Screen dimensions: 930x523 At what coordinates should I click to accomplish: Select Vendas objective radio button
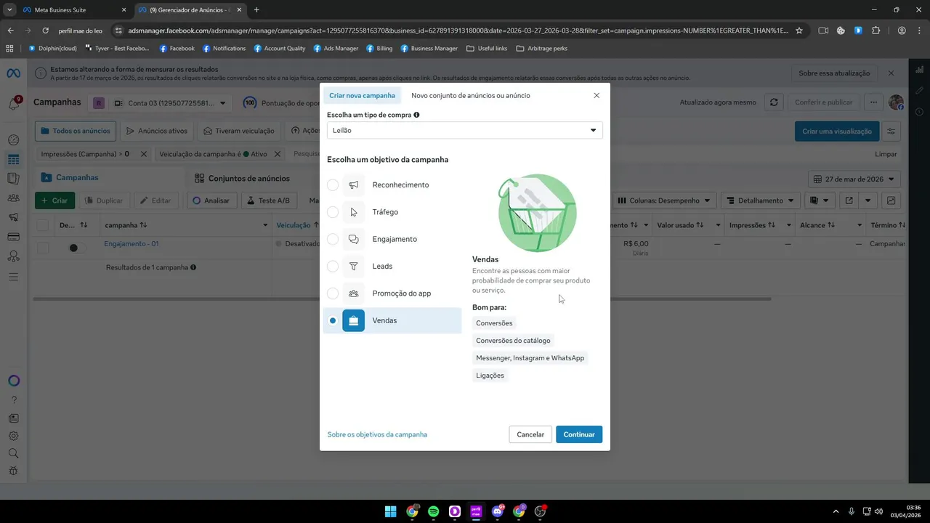click(x=333, y=320)
